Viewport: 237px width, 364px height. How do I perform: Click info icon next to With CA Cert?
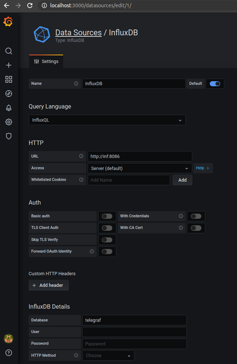point(181,228)
